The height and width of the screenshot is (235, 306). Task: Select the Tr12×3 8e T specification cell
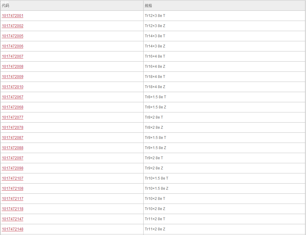click(224, 16)
